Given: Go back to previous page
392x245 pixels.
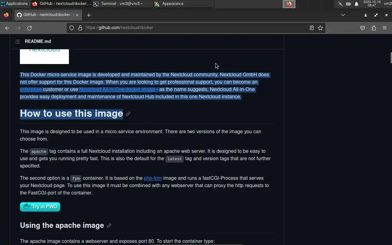Looking at the screenshot, I should tap(7, 28).
